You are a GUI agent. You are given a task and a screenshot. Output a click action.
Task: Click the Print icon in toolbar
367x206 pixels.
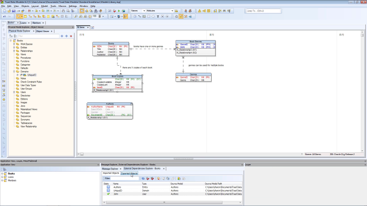click(x=63, y=11)
